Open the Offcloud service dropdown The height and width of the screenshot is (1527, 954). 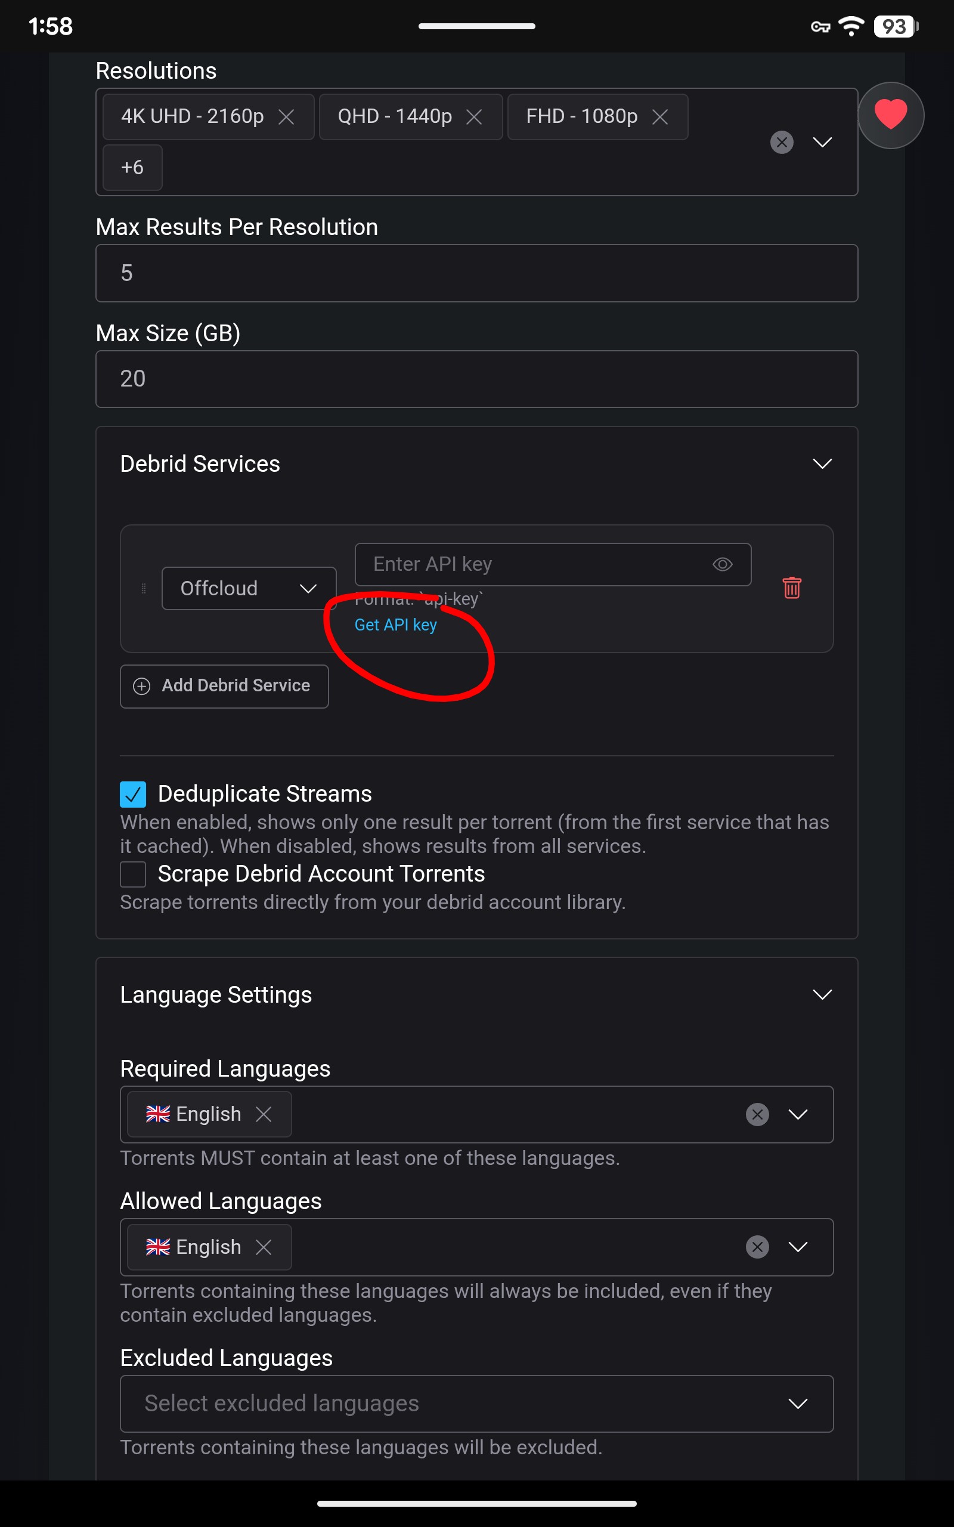249,588
